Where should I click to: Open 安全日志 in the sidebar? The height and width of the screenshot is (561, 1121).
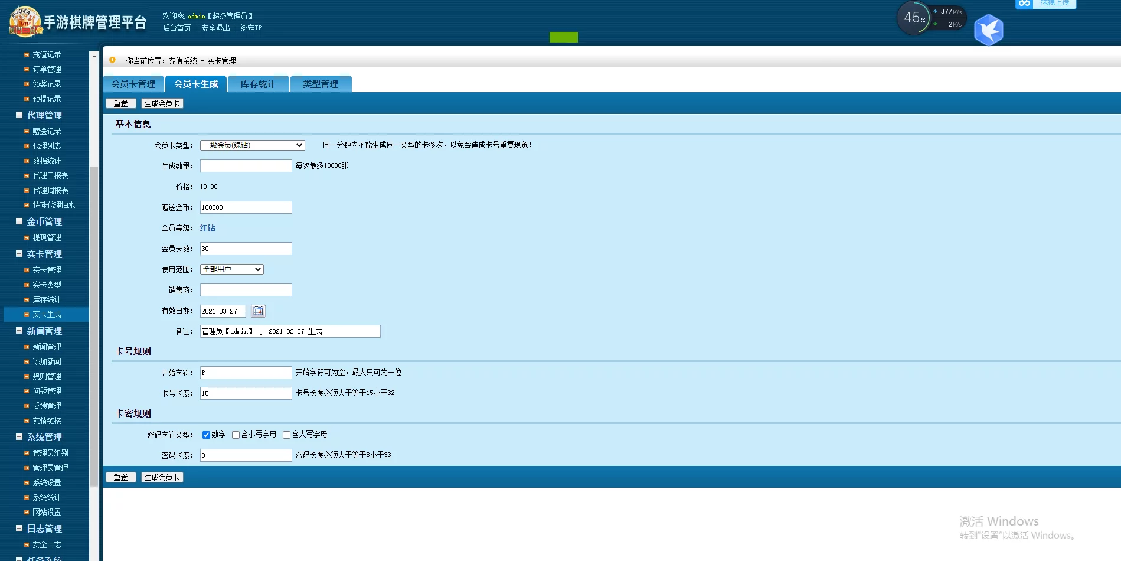[47, 544]
